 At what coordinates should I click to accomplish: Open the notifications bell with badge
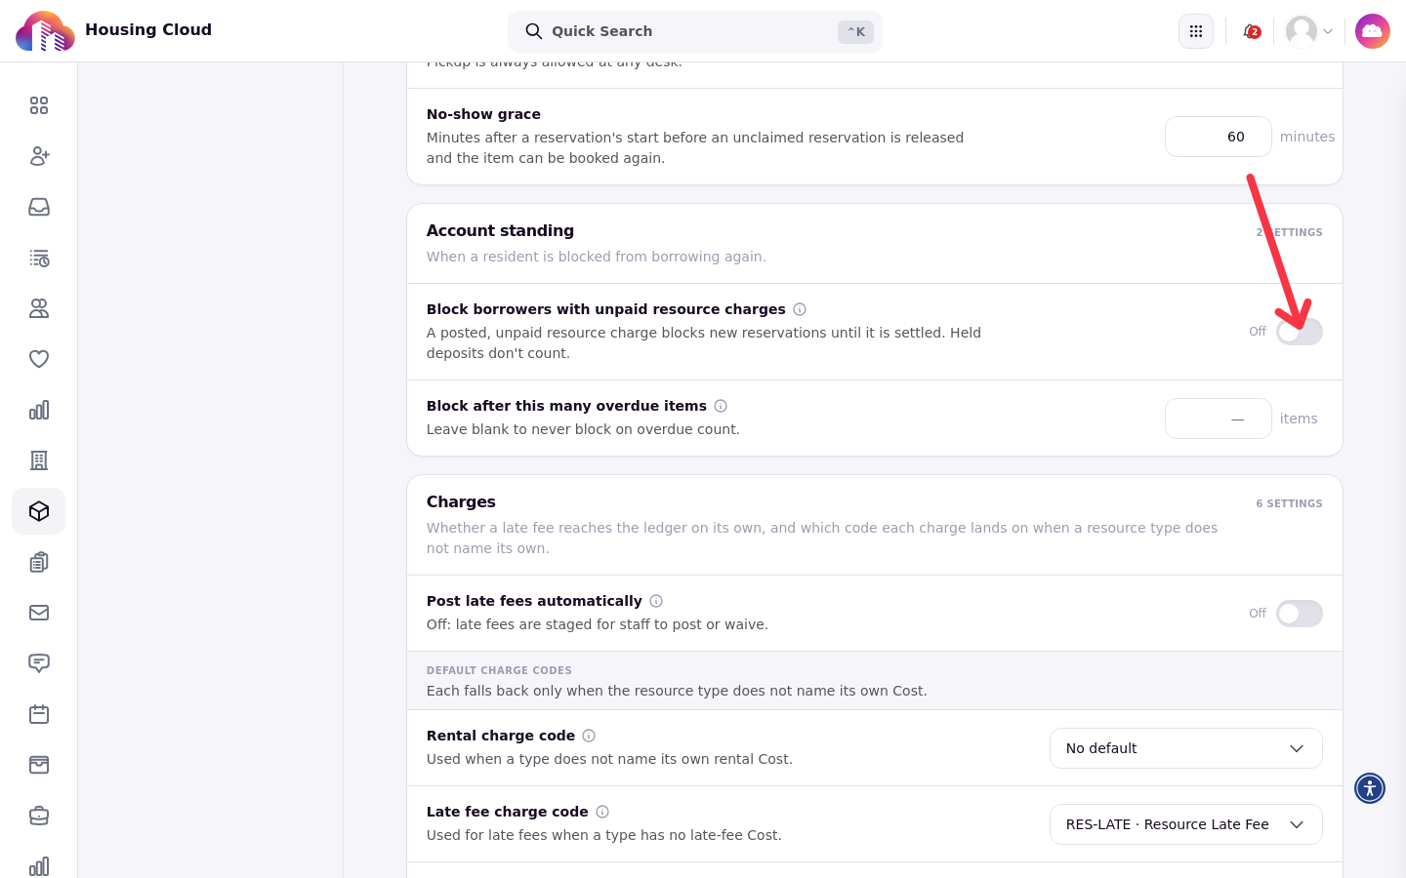(x=1251, y=31)
